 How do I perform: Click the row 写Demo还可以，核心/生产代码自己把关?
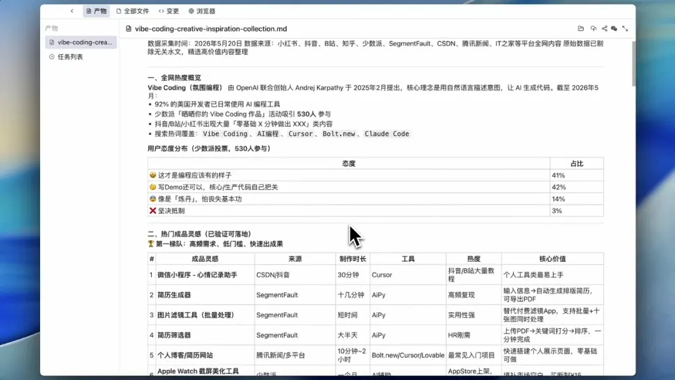click(x=376, y=187)
